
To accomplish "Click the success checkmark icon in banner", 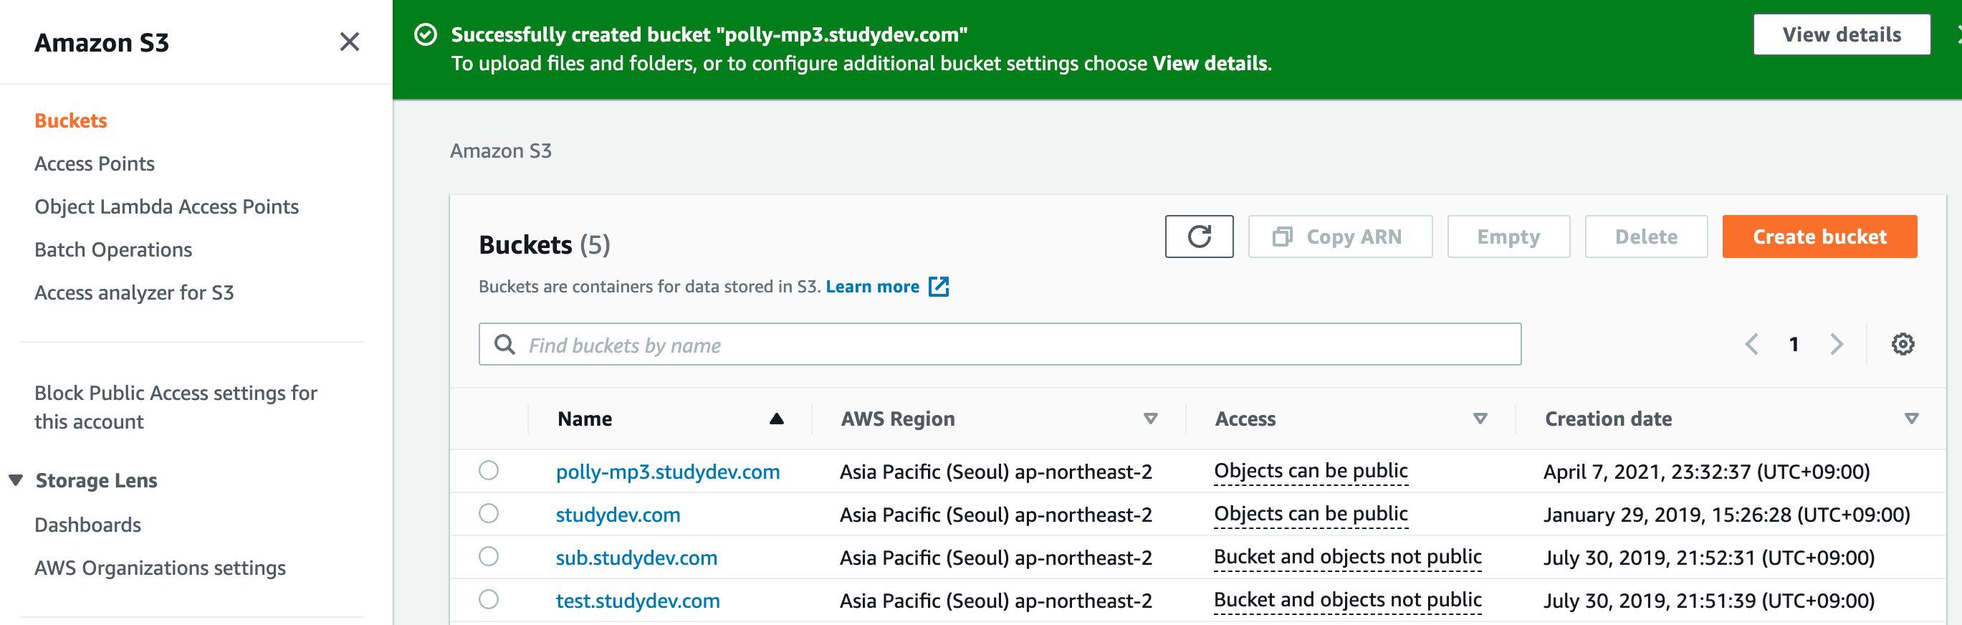I will [x=426, y=35].
